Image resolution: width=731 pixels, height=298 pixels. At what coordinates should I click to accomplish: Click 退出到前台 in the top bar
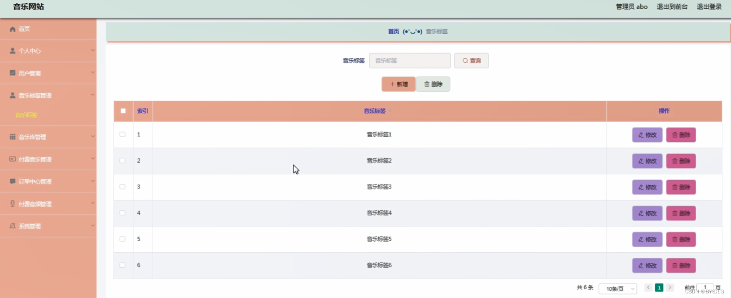tap(672, 6)
